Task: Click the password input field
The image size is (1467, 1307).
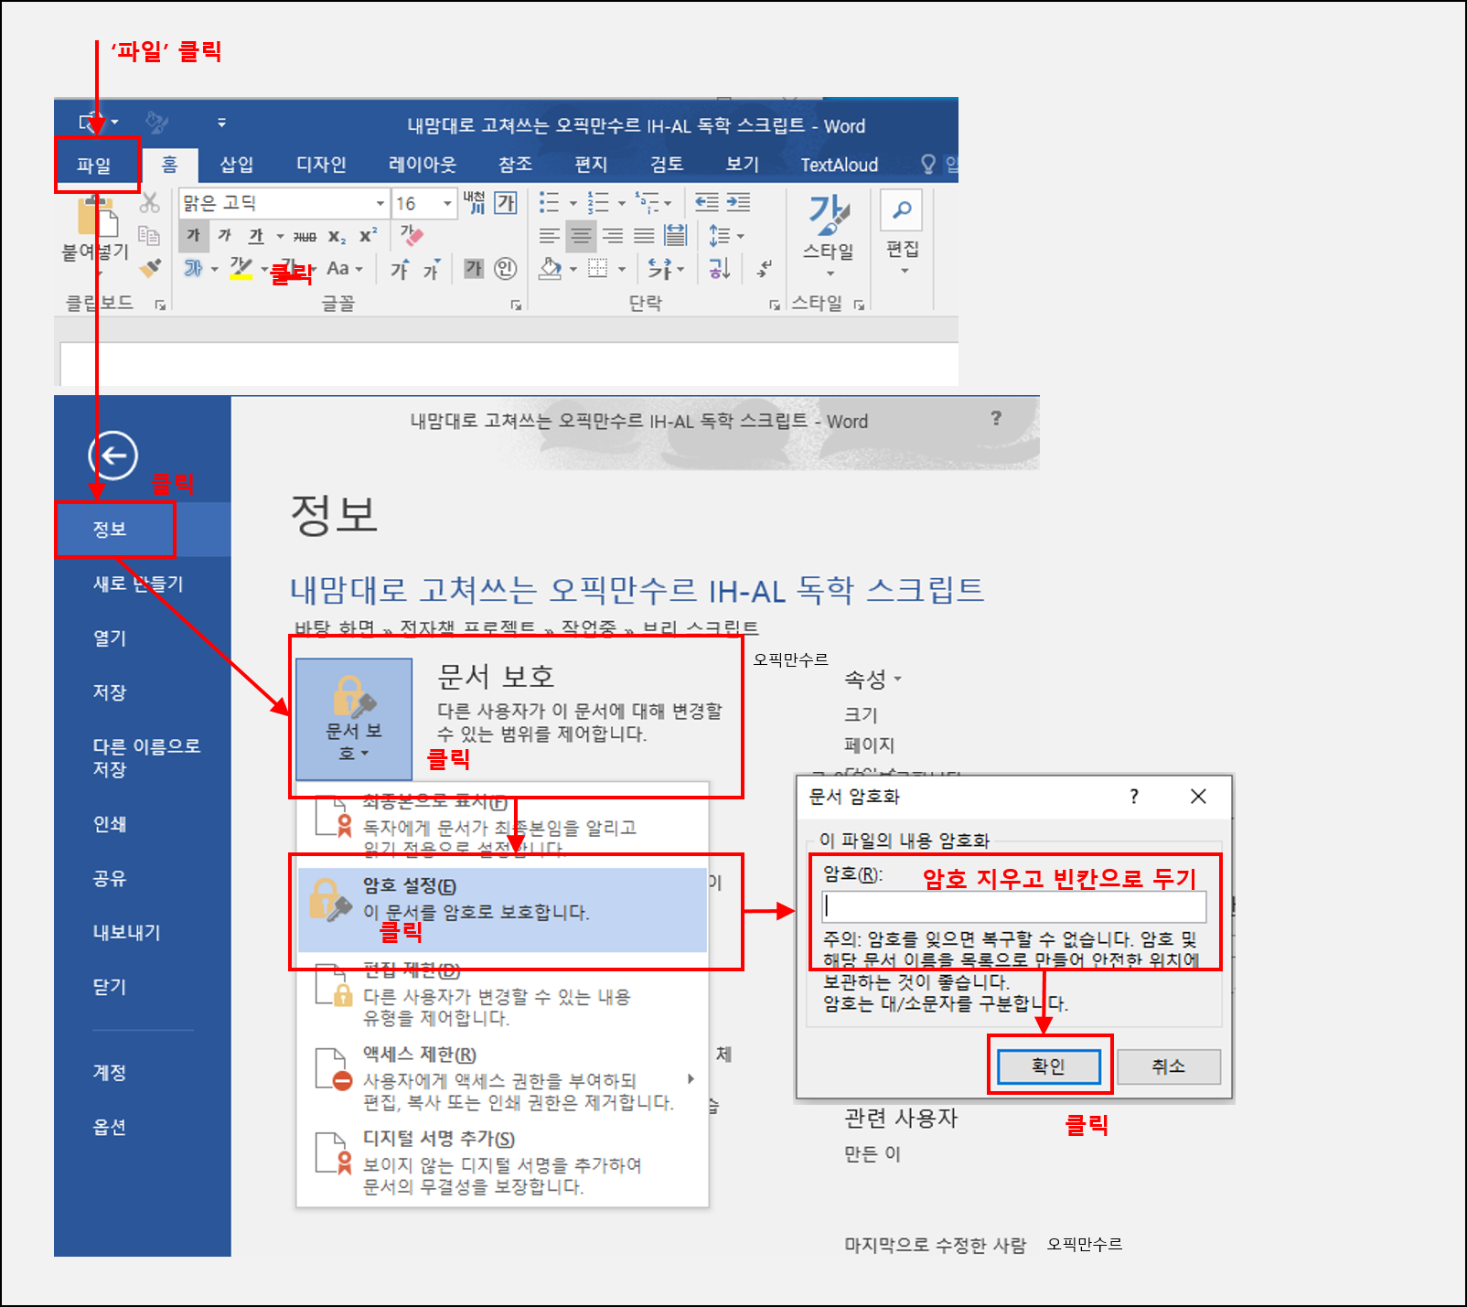Action: click(x=1013, y=906)
